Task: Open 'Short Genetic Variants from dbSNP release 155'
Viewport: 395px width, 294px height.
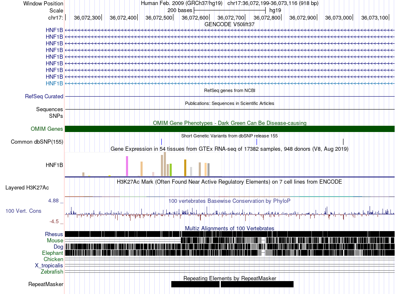Action: 230,136
